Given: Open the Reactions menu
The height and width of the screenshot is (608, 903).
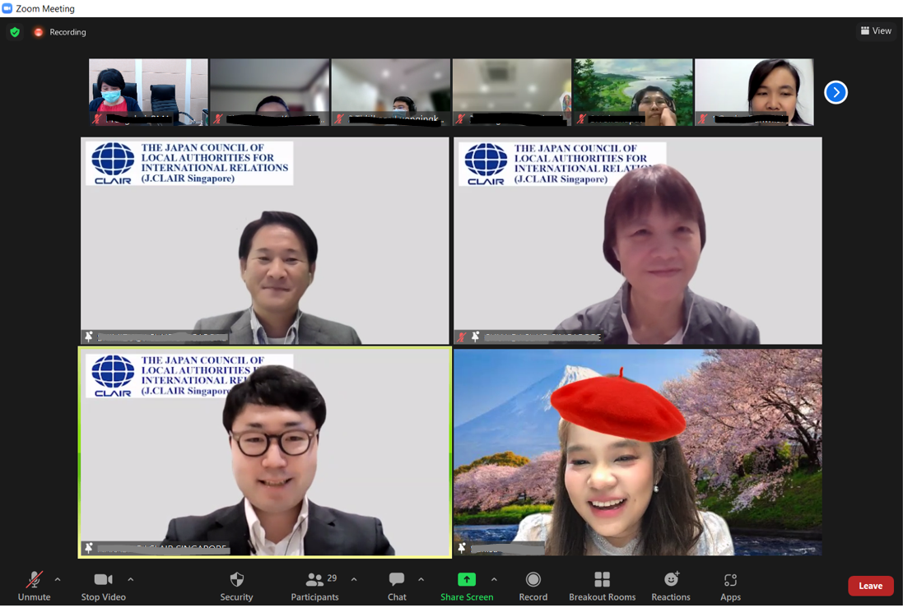Looking at the screenshot, I should (x=671, y=587).
